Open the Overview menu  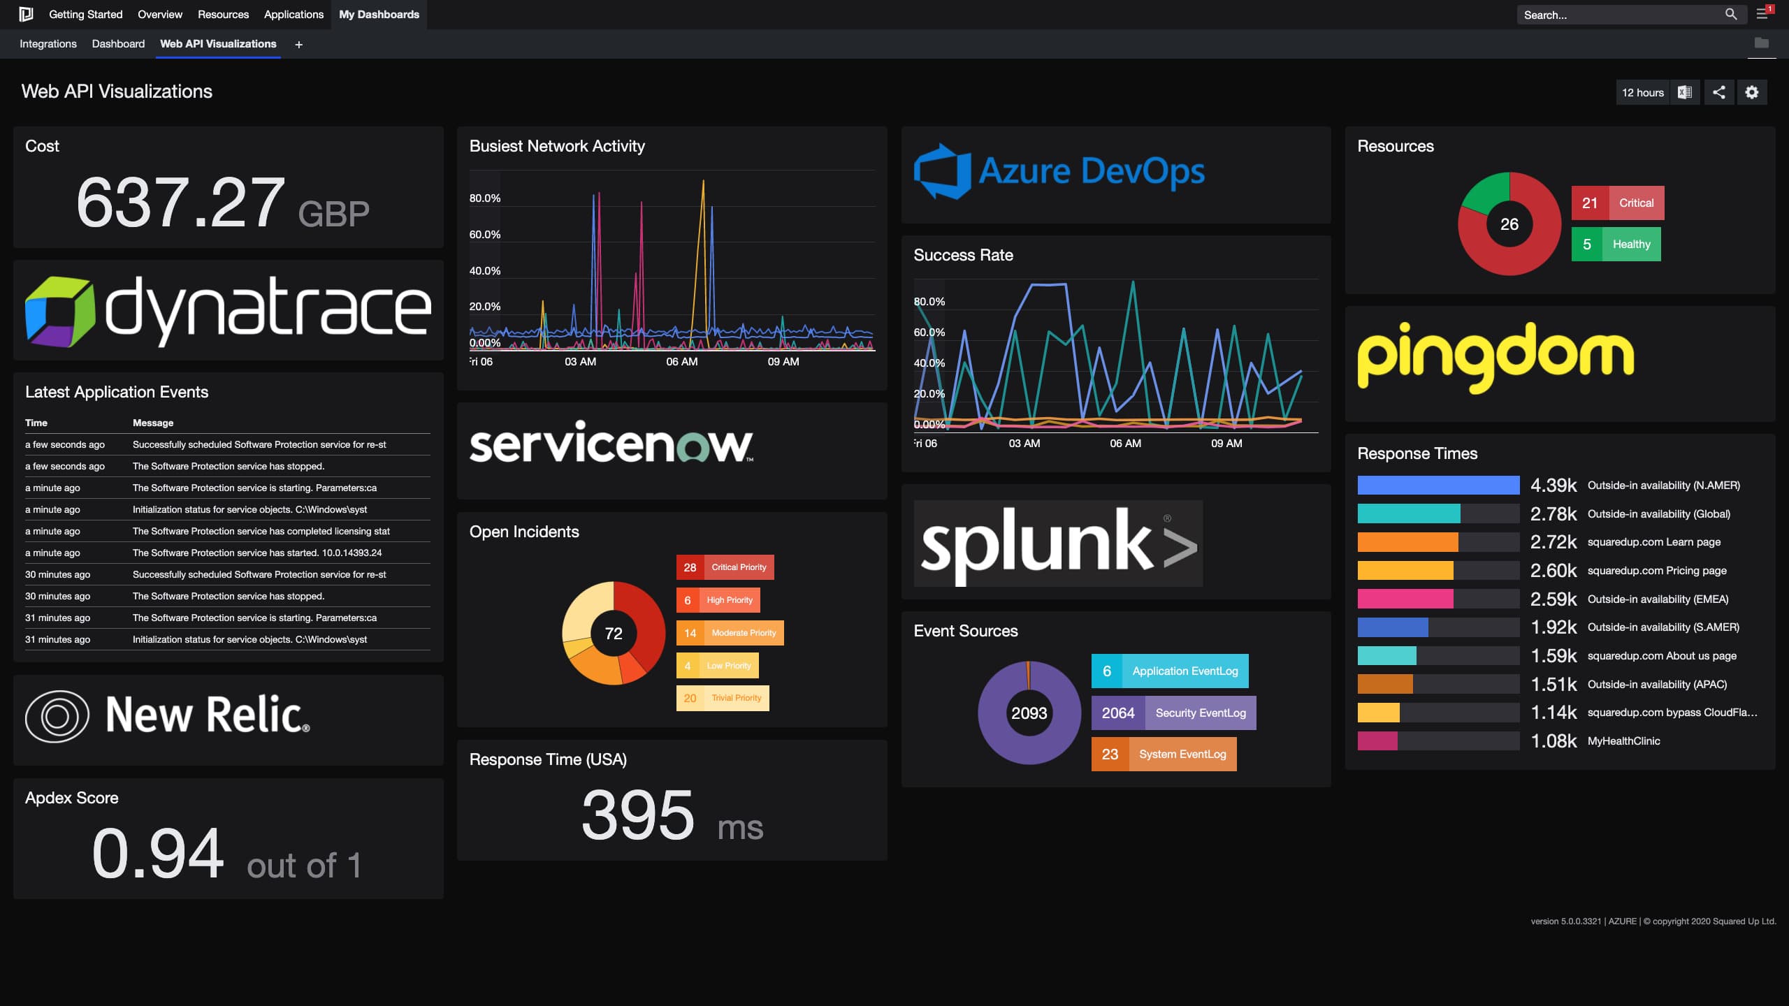click(x=159, y=14)
